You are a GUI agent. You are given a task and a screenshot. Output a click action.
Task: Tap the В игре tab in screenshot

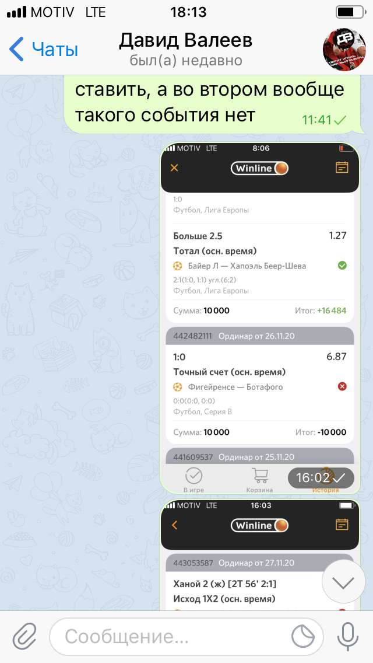coord(193,480)
